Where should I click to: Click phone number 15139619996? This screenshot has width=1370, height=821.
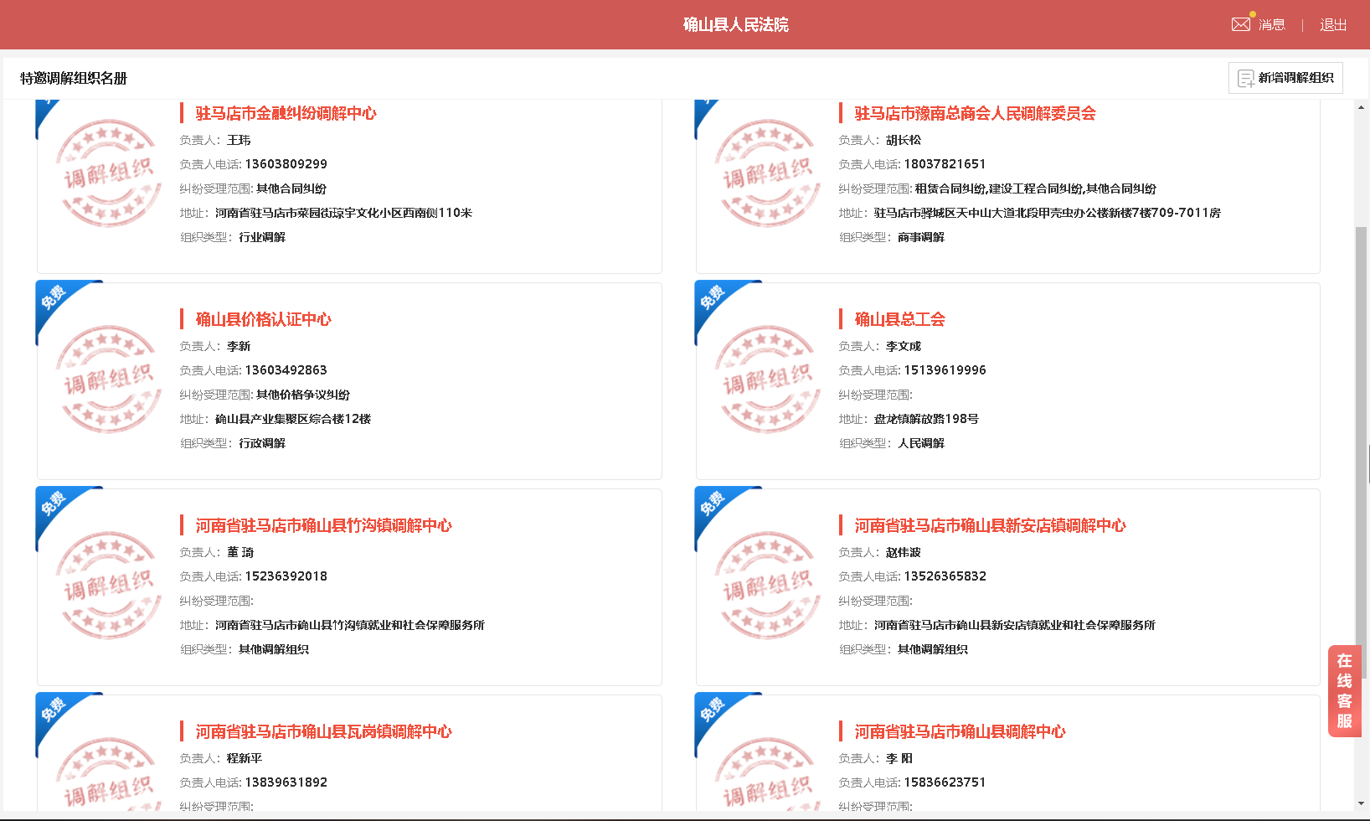point(945,370)
